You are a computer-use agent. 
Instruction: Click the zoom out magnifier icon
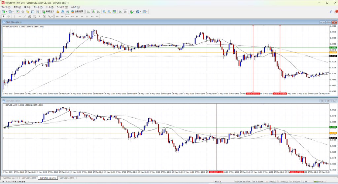(x=109, y=12)
